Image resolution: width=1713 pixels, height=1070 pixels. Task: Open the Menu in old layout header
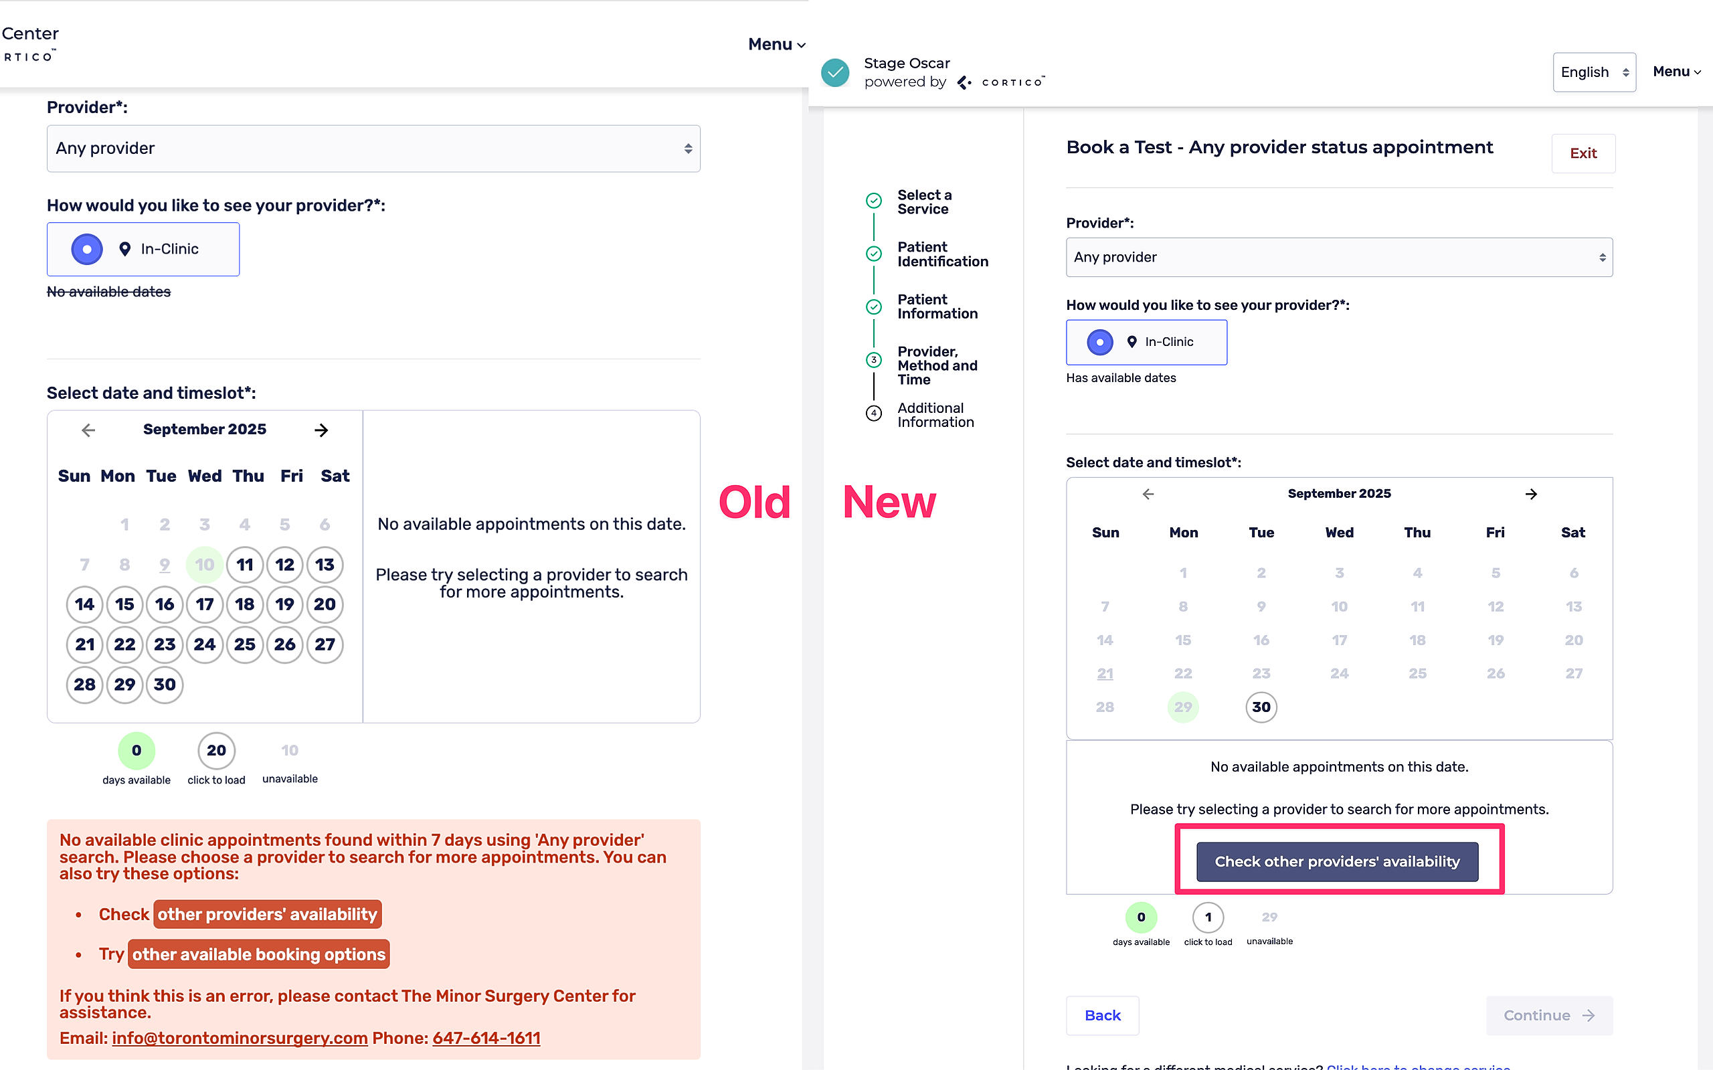tap(776, 44)
